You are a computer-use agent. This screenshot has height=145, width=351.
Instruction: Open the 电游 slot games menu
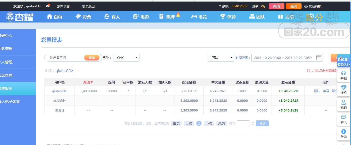click(141, 17)
